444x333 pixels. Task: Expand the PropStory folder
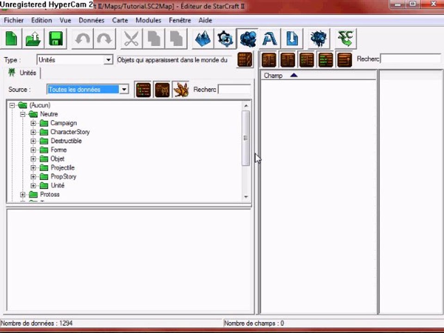[x=33, y=177]
